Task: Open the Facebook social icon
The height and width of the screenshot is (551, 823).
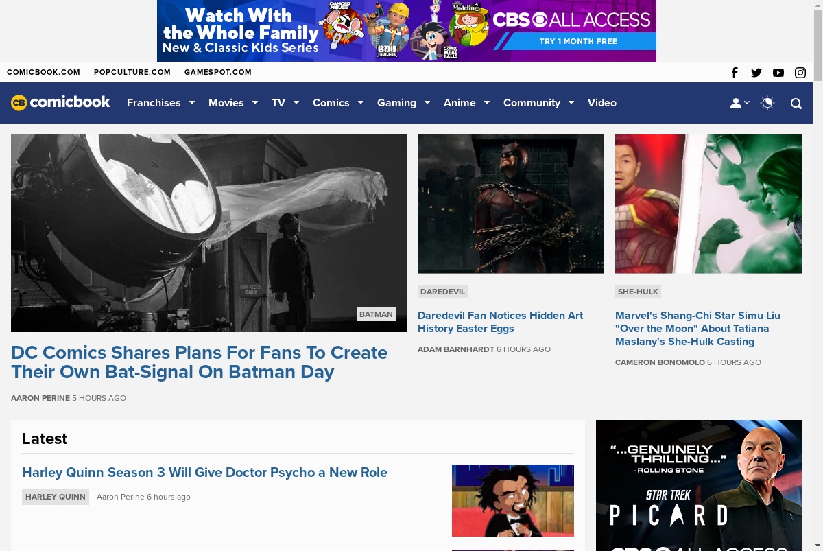Action: point(735,73)
